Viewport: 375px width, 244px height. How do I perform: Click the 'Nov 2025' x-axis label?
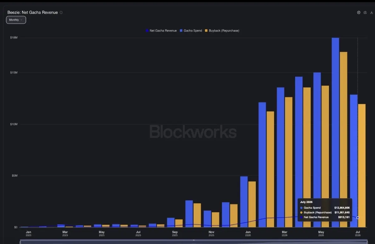(211, 234)
